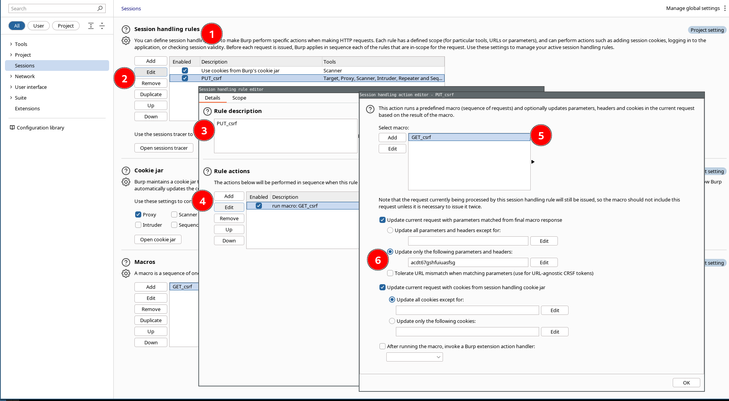Click the Project setting badge at top
This screenshot has width=729, height=401.
[x=707, y=30]
